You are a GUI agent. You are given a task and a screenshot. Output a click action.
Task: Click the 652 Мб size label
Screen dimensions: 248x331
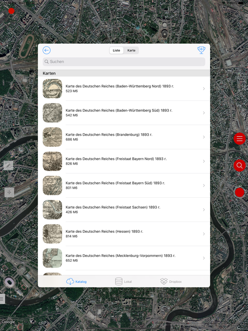[72, 260]
